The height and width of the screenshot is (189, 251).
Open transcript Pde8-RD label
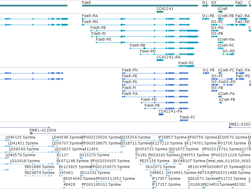tap(148, 51)
